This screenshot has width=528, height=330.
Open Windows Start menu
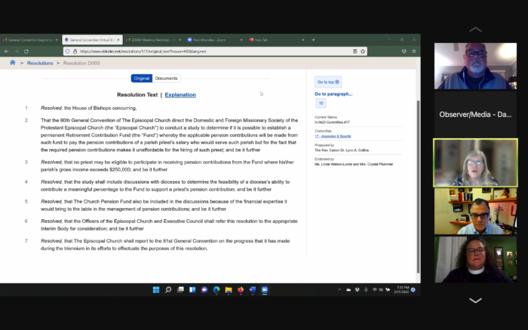point(156,289)
